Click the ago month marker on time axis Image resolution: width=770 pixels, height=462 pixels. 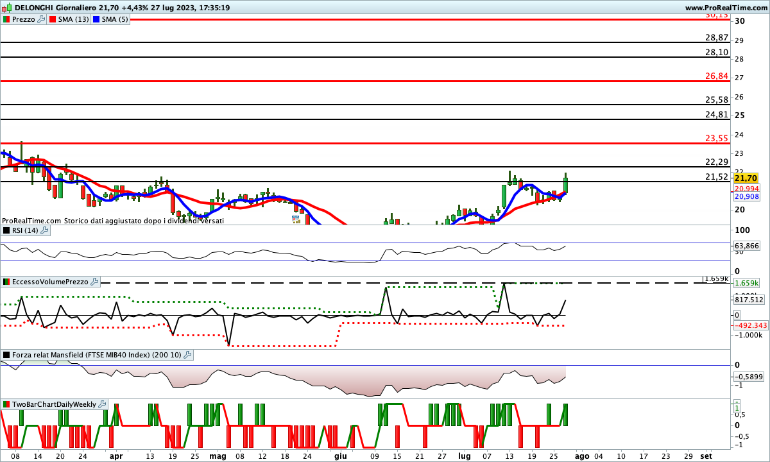coord(582,456)
